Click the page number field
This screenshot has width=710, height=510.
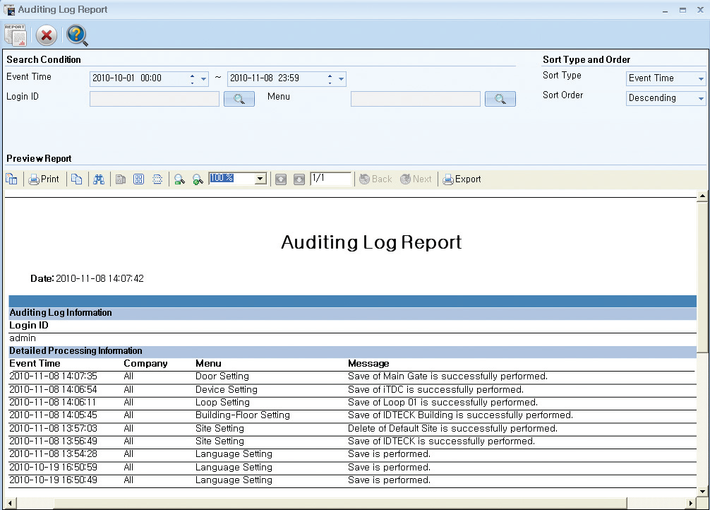330,179
